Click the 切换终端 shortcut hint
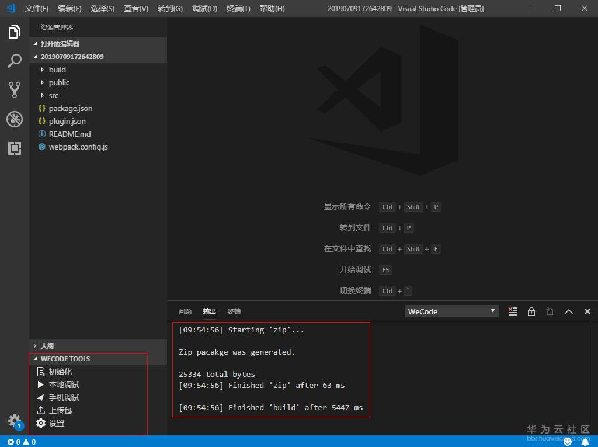This screenshot has width=598, height=447. 376,291
